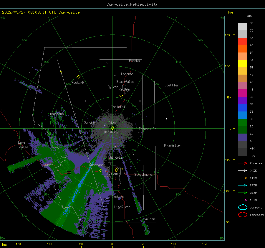
Task: Click the Lacombe city label
Action: pos(127,74)
